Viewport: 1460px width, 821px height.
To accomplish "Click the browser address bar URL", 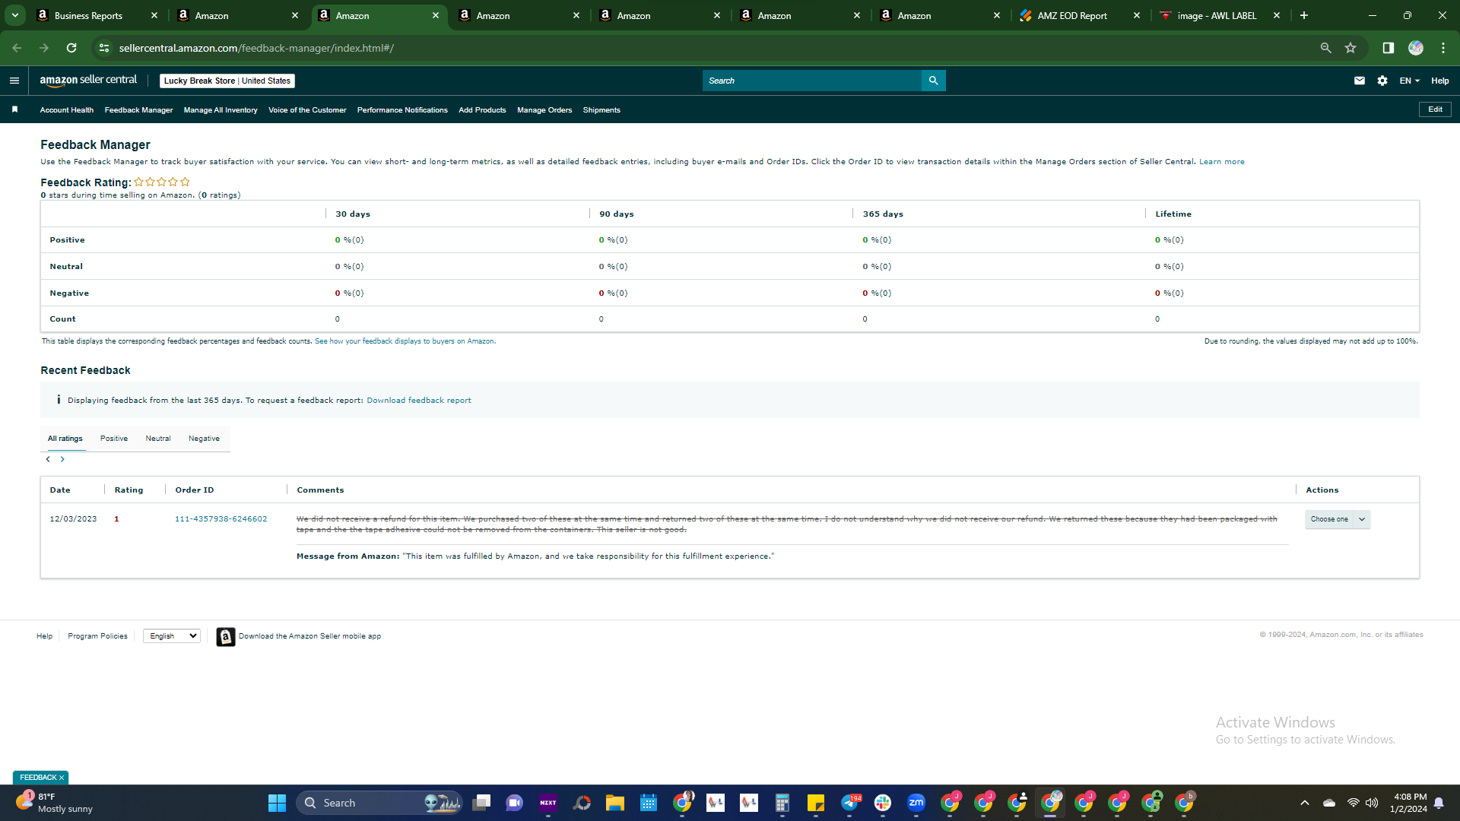I will [256, 48].
